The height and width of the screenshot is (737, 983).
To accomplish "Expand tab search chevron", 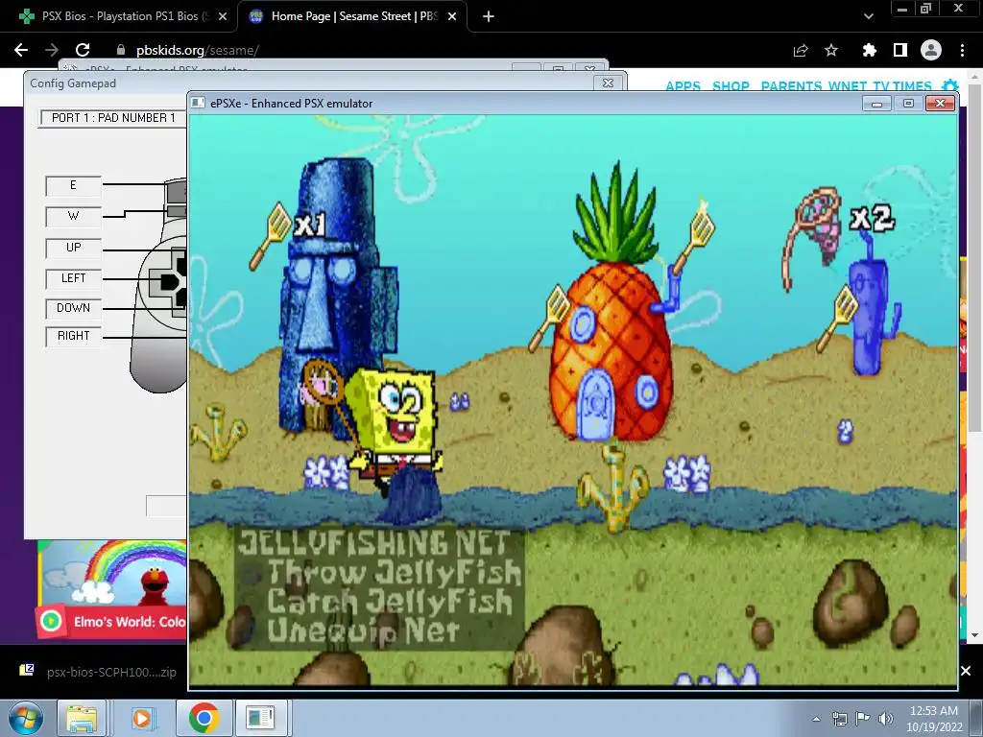I will tap(868, 17).
